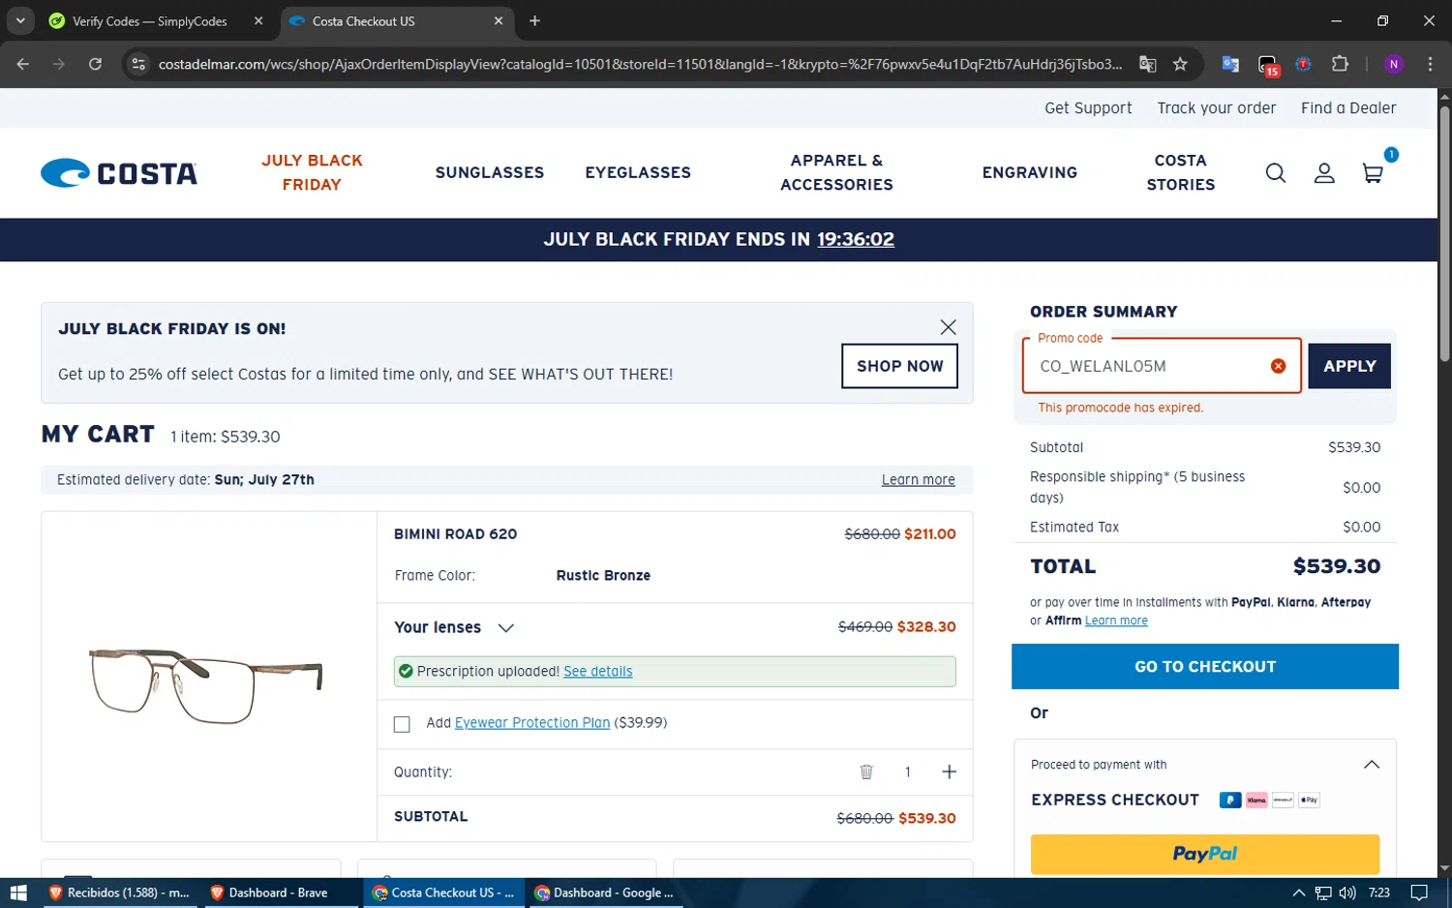1452x908 pixels.
Task: Increase quantity with plus icon
Action: point(949,772)
